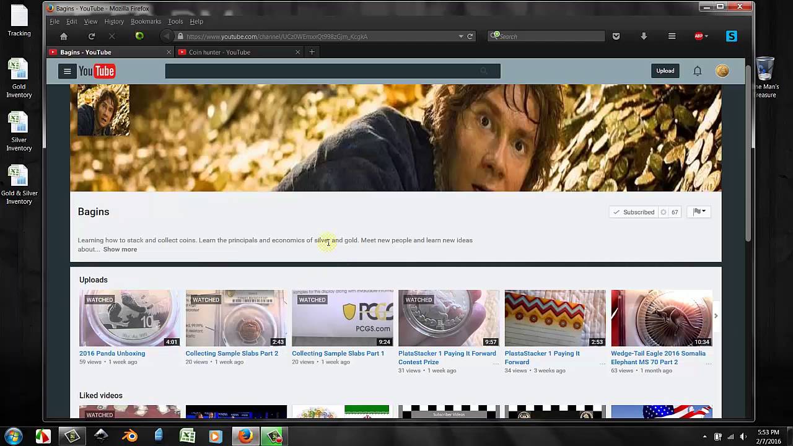Open the Help menu
This screenshot has width=793, height=446.
196,22
